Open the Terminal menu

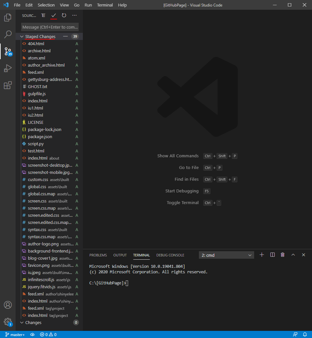(x=105, y=5)
